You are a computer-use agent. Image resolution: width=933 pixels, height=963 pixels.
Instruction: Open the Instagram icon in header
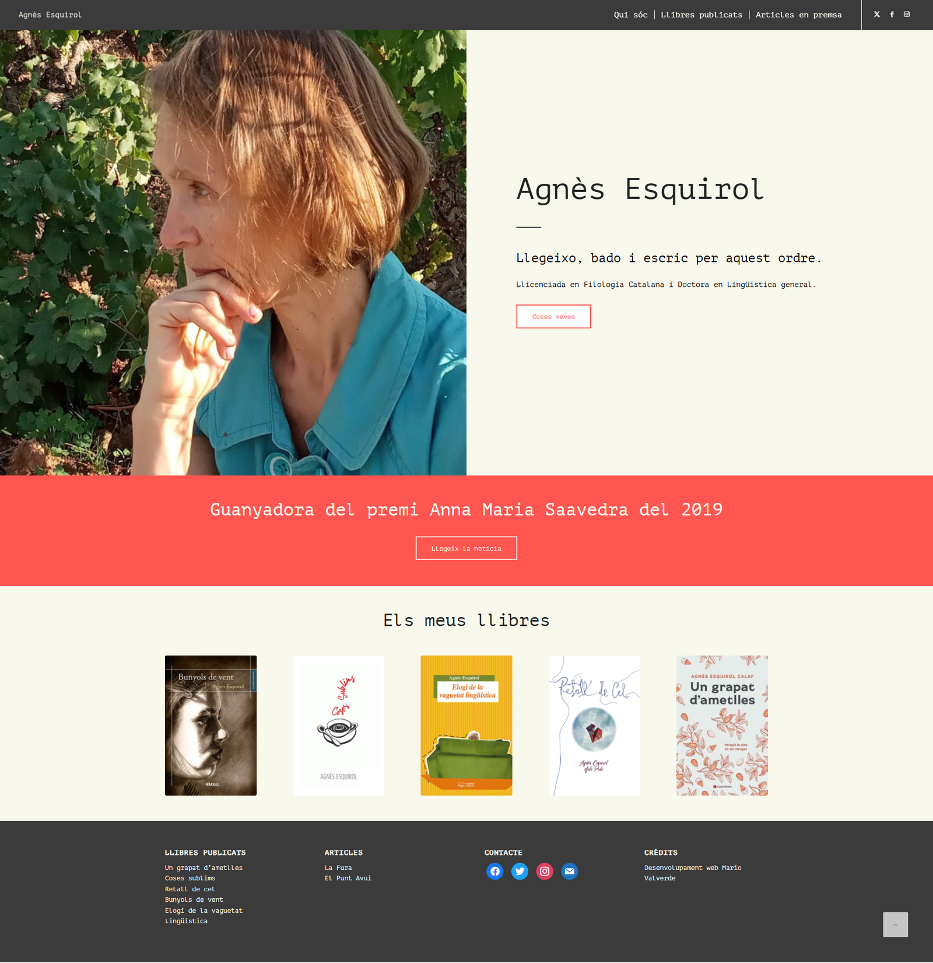(x=907, y=15)
